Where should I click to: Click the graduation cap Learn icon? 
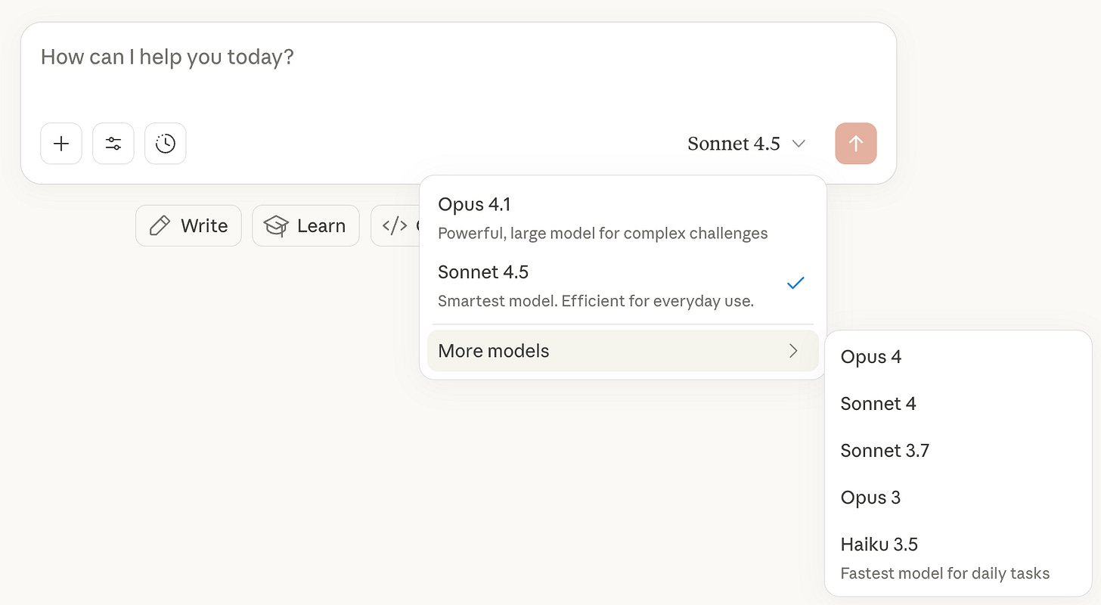(276, 225)
